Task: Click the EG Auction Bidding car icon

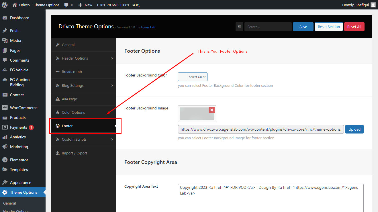Action: [5, 80]
